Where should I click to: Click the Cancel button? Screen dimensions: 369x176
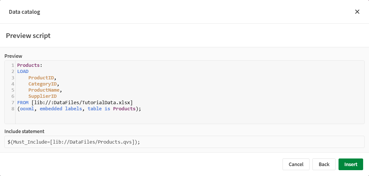coord(296,164)
